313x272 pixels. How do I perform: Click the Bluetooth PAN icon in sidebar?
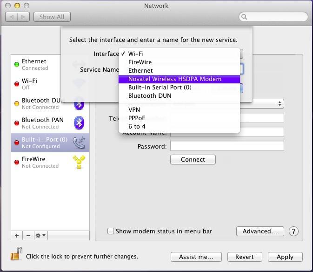[x=79, y=123]
